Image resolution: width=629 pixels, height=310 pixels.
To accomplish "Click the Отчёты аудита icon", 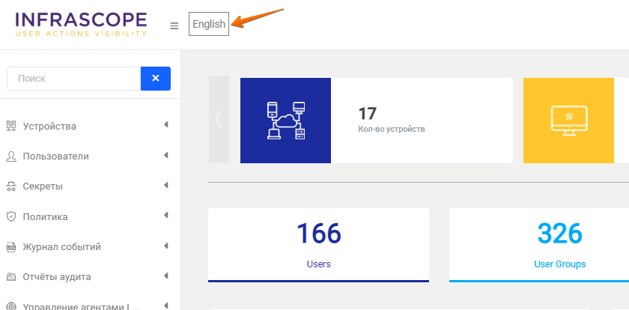I will point(11,277).
